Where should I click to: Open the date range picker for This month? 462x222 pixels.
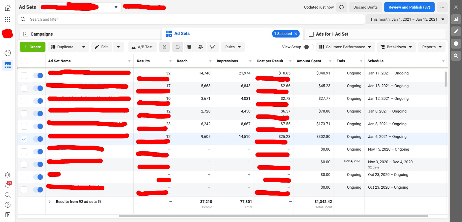point(407,19)
